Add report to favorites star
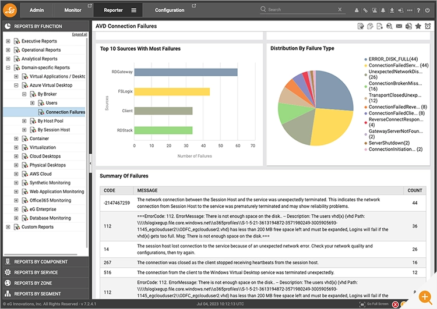The height and width of the screenshot is (309, 437). pyautogui.click(x=418, y=26)
